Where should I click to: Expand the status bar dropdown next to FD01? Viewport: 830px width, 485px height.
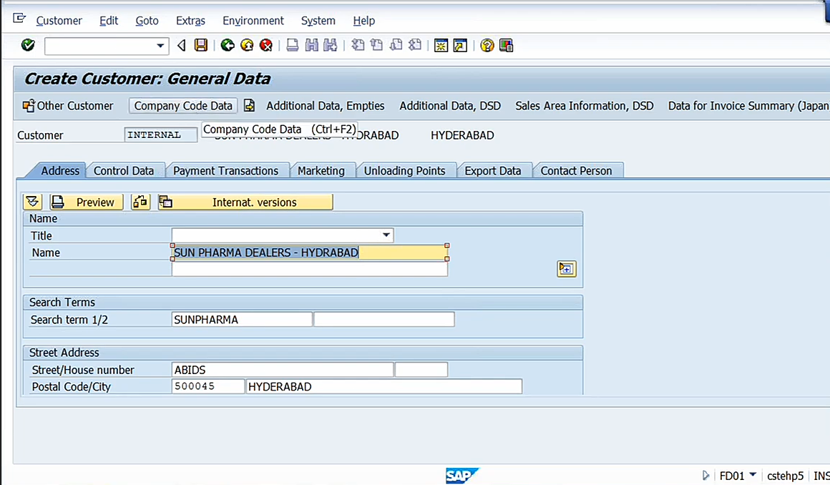point(753,474)
